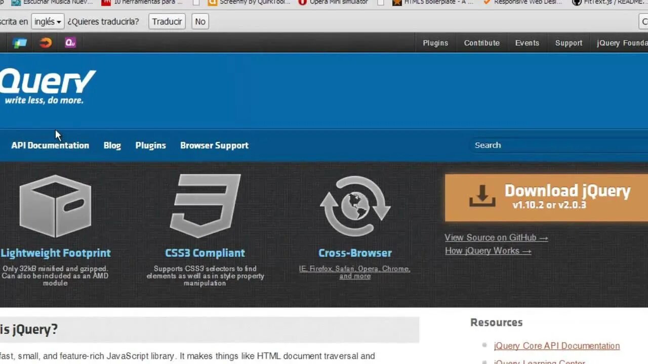648x364 pixels.
Task: Open the Screenfly by QuirkTools bookmark
Action: (x=250, y=3)
